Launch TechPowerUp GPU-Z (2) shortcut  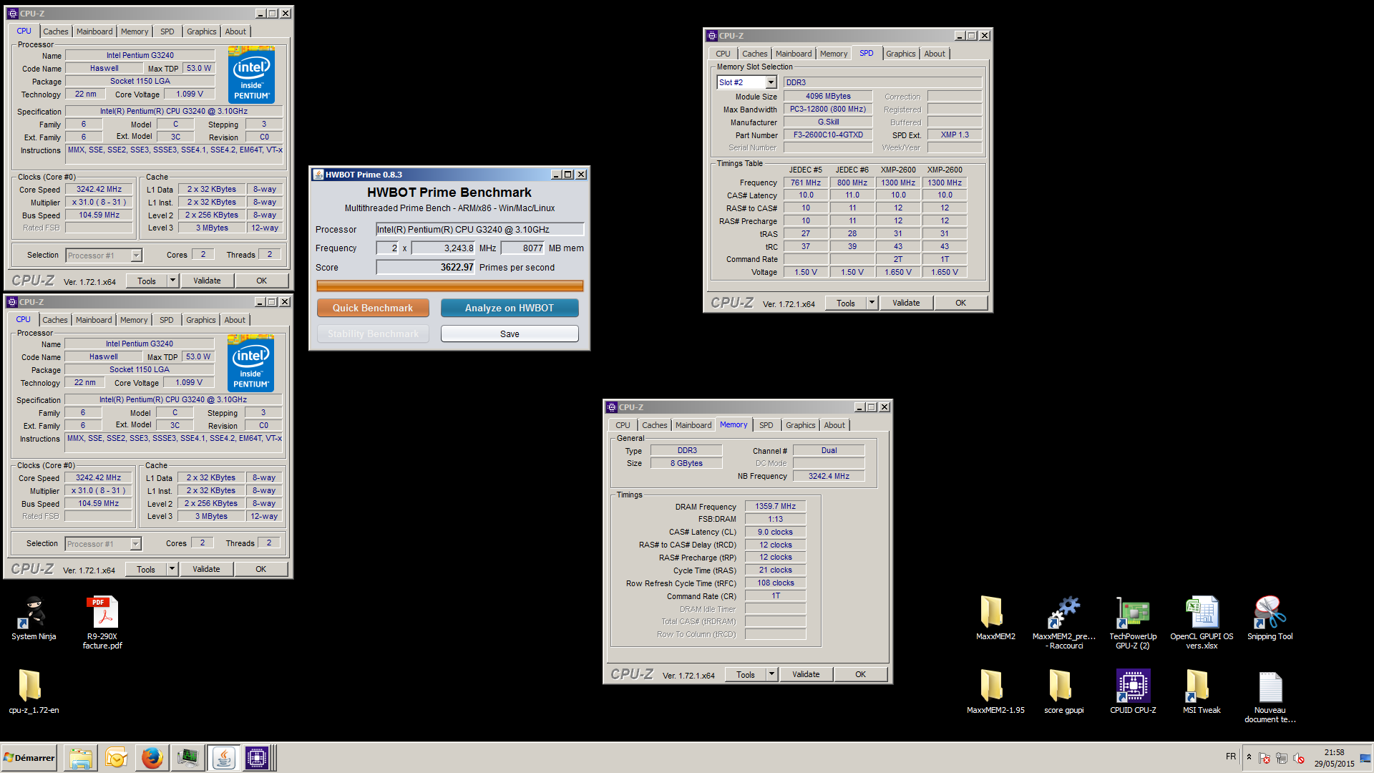1133,622
